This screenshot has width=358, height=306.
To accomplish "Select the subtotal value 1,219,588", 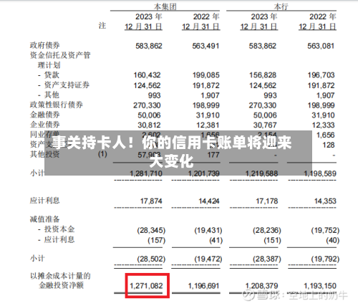I will click(262, 173).
